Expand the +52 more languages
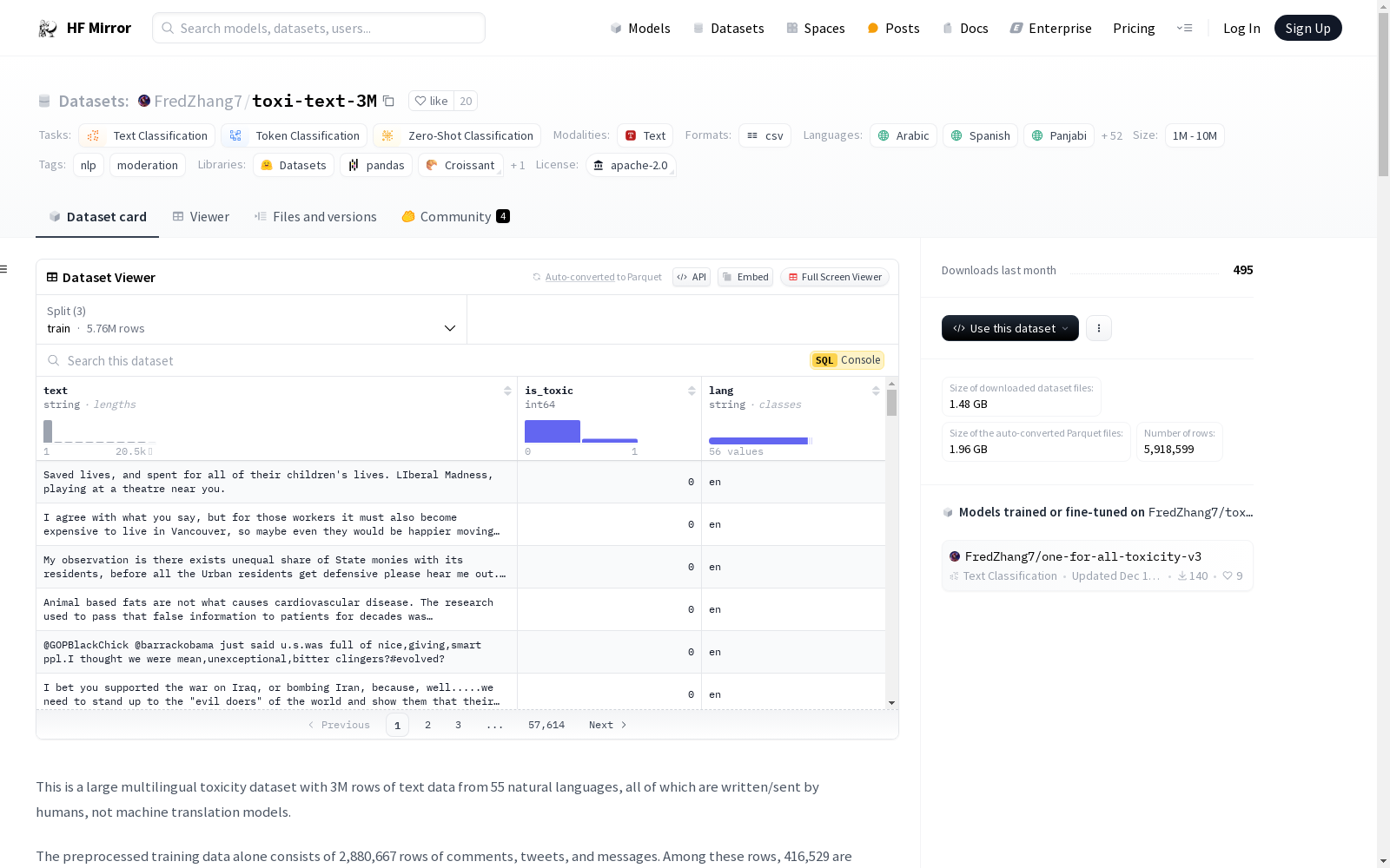 [1112, 135]
